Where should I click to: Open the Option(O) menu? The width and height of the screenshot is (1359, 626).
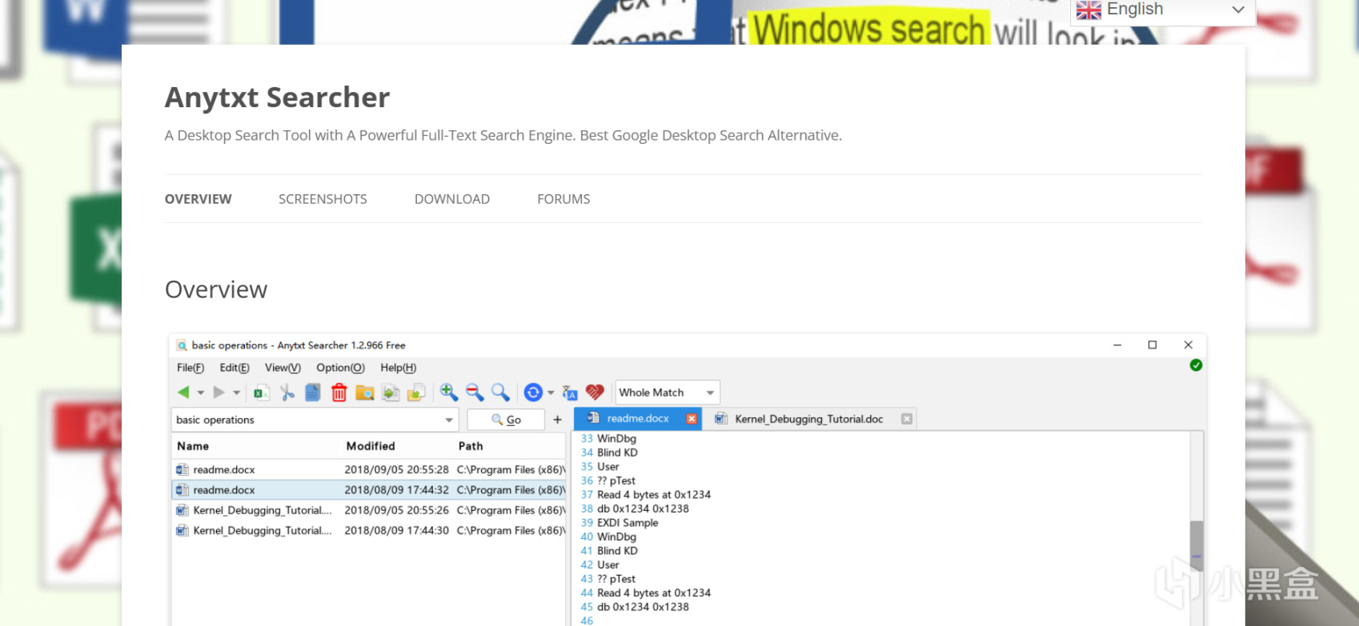pyautogui.click(x=340, y=368)
